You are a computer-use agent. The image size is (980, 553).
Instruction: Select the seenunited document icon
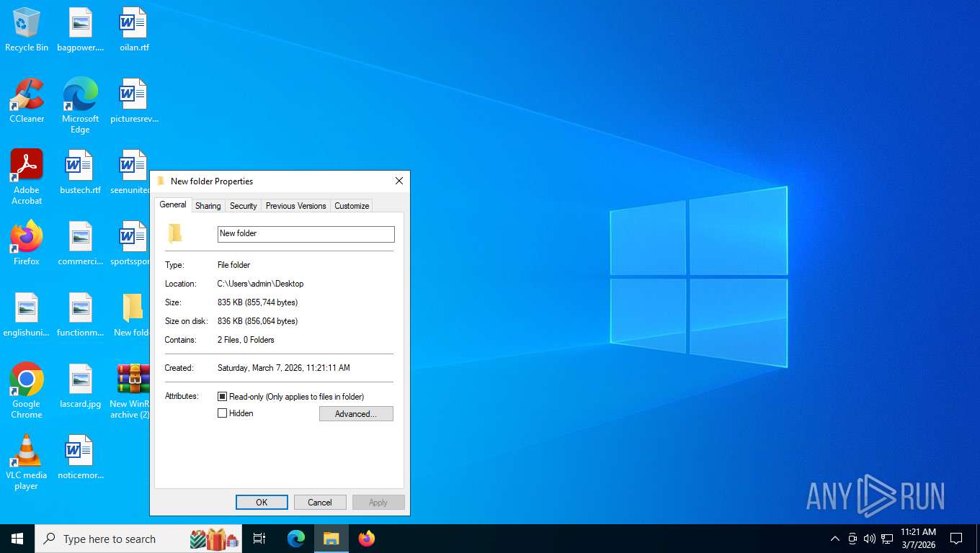click(130, 173)
